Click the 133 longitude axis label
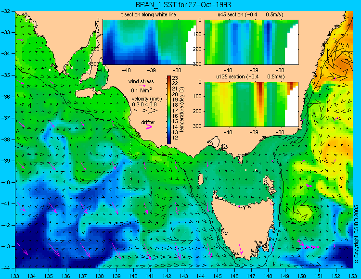This screenshot has width=361, height=279. coord(15,276)
